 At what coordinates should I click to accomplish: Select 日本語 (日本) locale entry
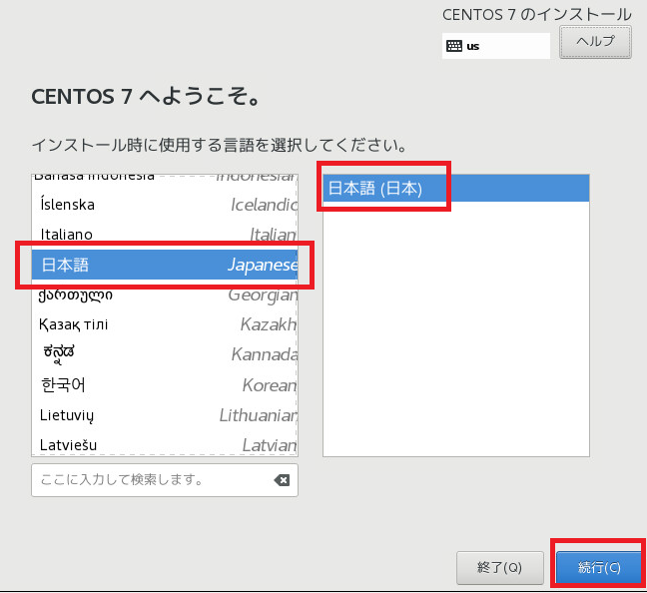click(456, 188)
